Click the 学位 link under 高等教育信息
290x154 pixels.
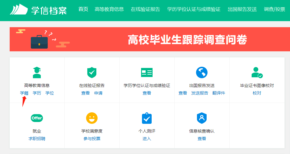50,93
